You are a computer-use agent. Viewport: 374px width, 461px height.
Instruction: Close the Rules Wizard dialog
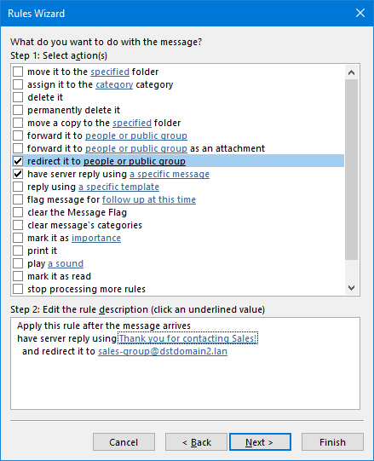[x=360, y=14]
